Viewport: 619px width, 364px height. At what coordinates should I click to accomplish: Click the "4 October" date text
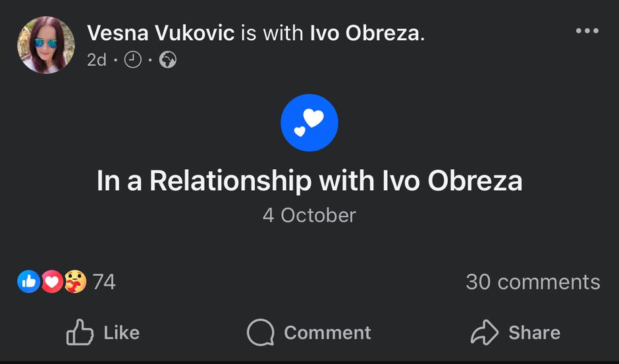click(x=309, y=215)
